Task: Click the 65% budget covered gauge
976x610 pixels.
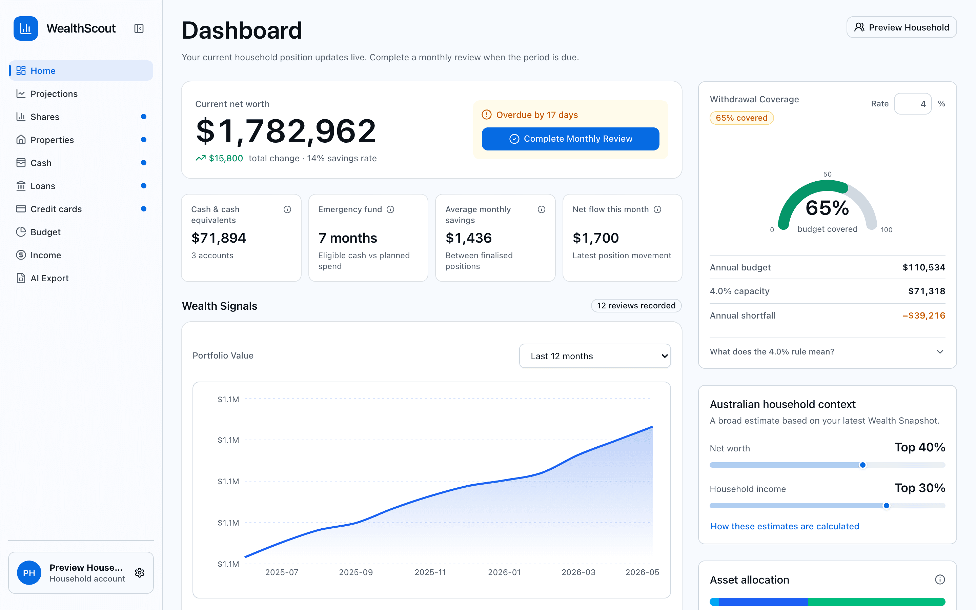Action: click(827, 205)
